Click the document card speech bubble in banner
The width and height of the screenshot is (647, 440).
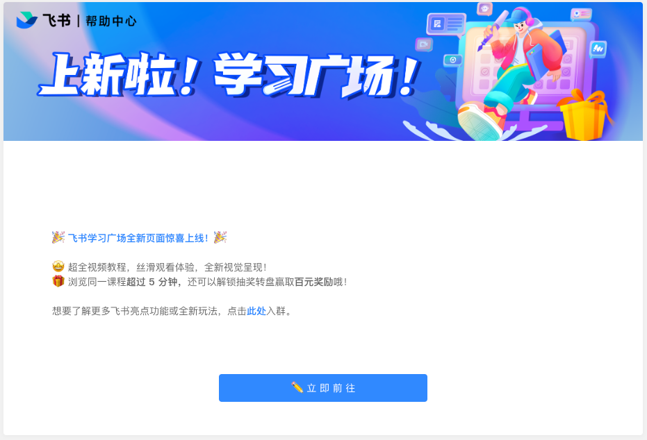point(446,24)
